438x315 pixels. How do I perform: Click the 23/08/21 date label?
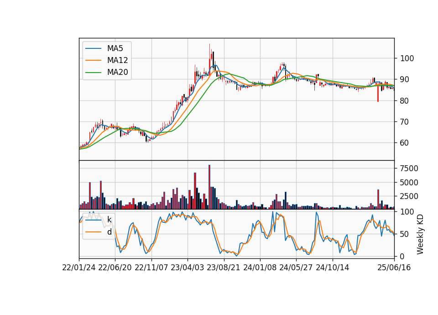tap(224, 268)
